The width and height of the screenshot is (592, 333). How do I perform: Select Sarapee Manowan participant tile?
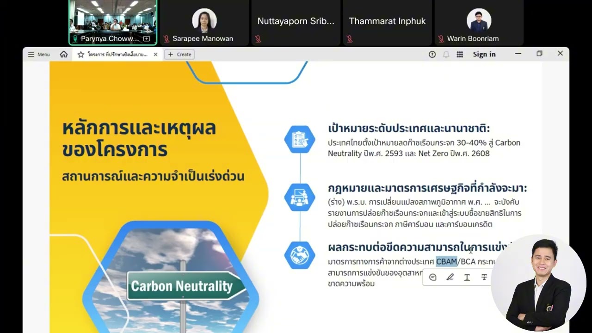204,23
